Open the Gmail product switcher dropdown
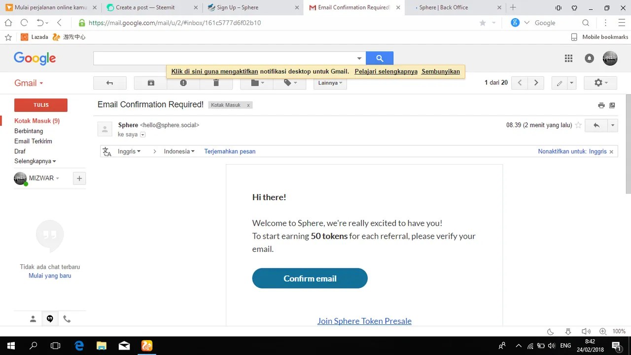The width and height of the screenshot is (631, 355). [x=29, y=83]
